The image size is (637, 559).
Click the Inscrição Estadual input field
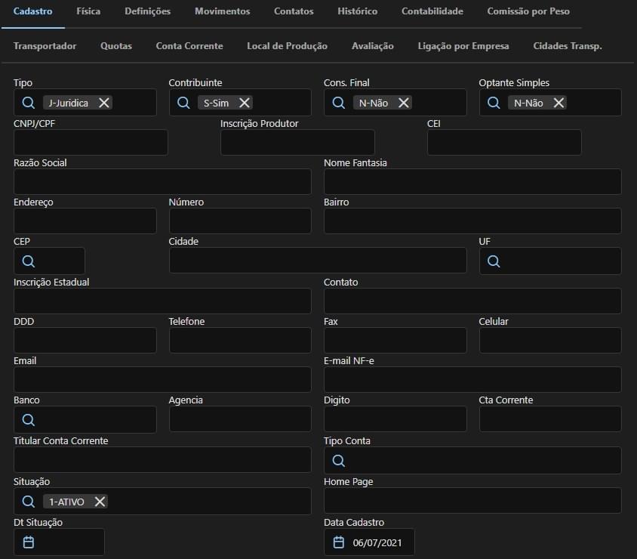[162, 301]
